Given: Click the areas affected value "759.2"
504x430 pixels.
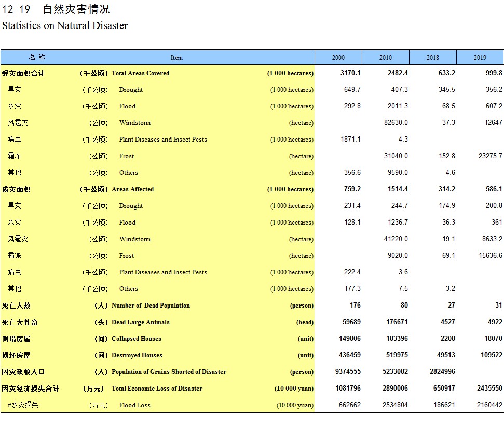Looking at the screenshot, I should (x=352, y=189).
